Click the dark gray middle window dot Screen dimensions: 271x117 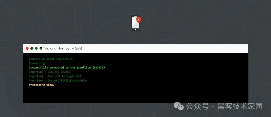tap(32, 49)
